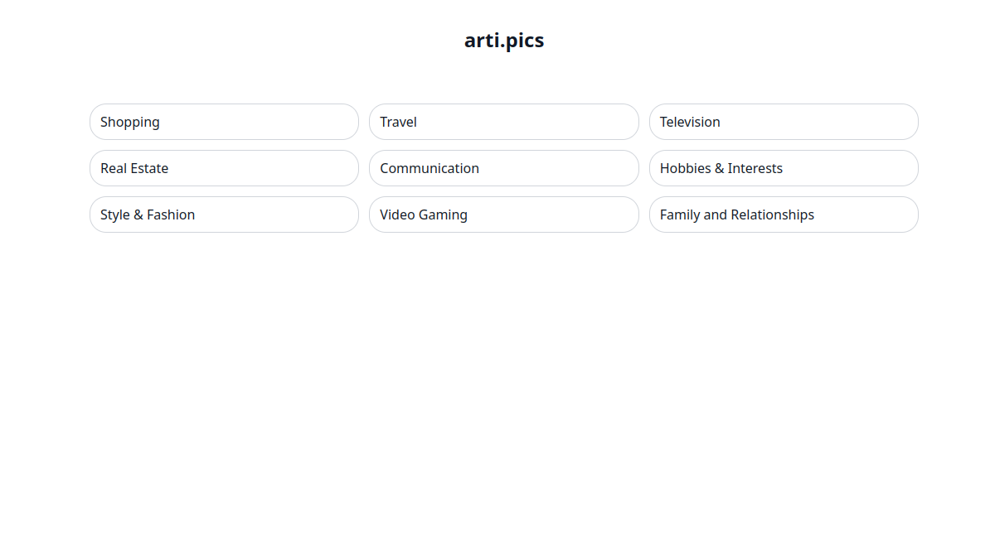
Task: Visit the Video Gaming topic link
Action: pyautogui.click(x=504, y=214)
